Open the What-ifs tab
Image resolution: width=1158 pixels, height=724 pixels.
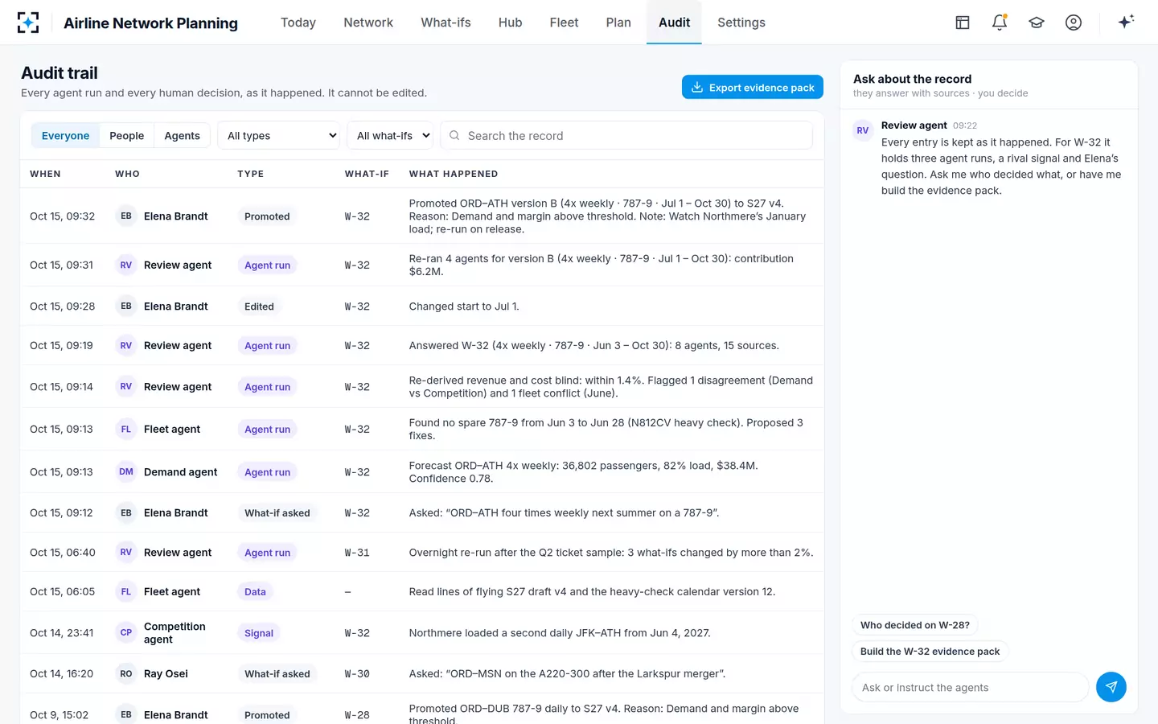coord(446,23)
